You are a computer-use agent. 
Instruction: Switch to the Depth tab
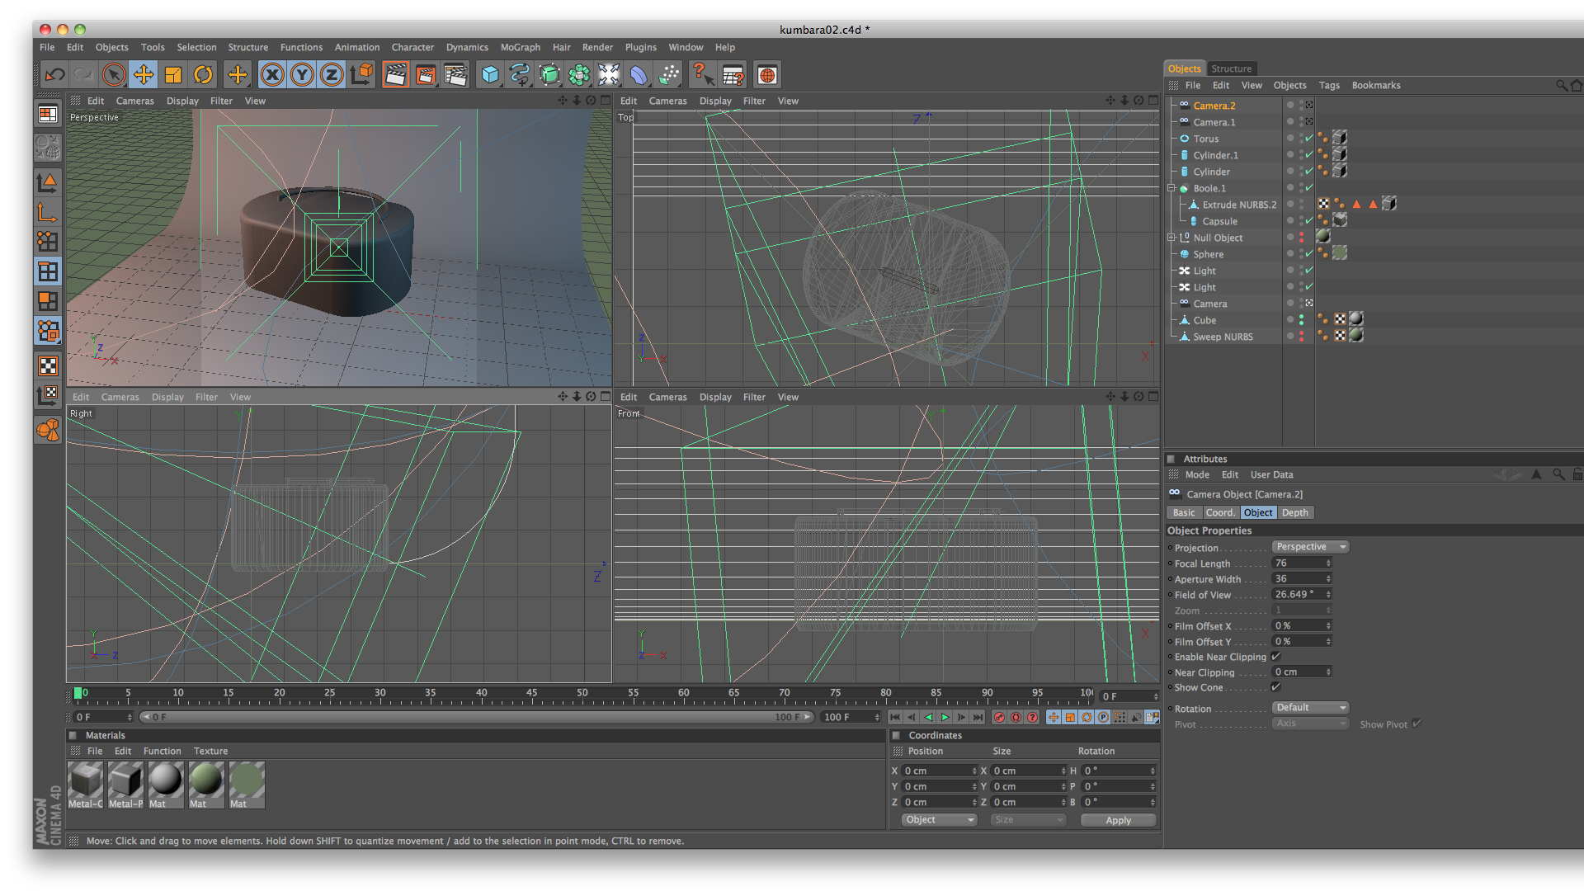(x=1294, y=512)
